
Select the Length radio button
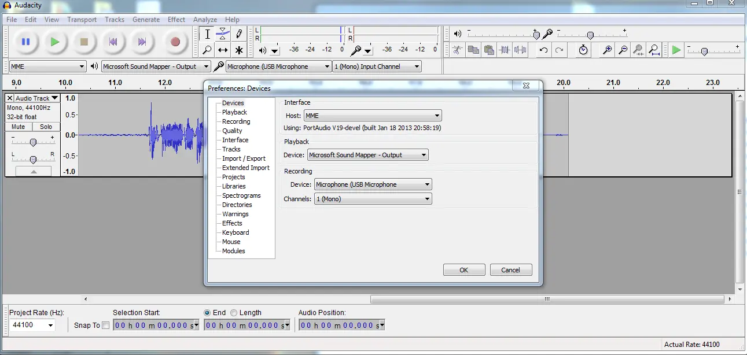pyautogui.click(x=234, y=313)
